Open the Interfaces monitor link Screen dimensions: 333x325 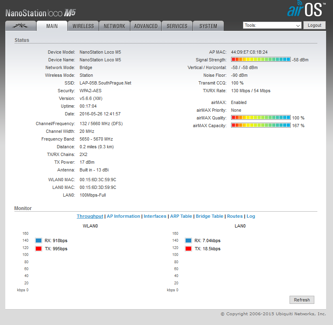[x=155, y=216]
